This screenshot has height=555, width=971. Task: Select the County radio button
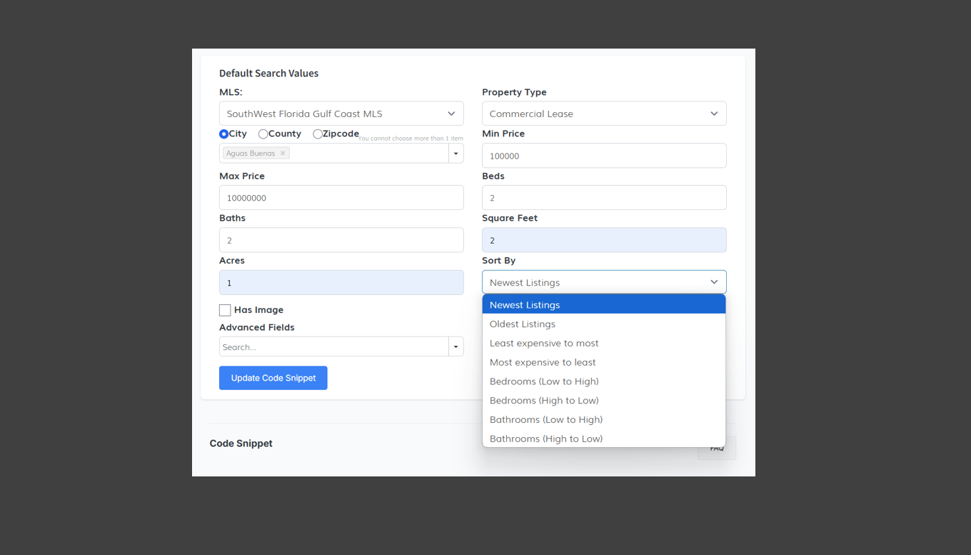263,134
